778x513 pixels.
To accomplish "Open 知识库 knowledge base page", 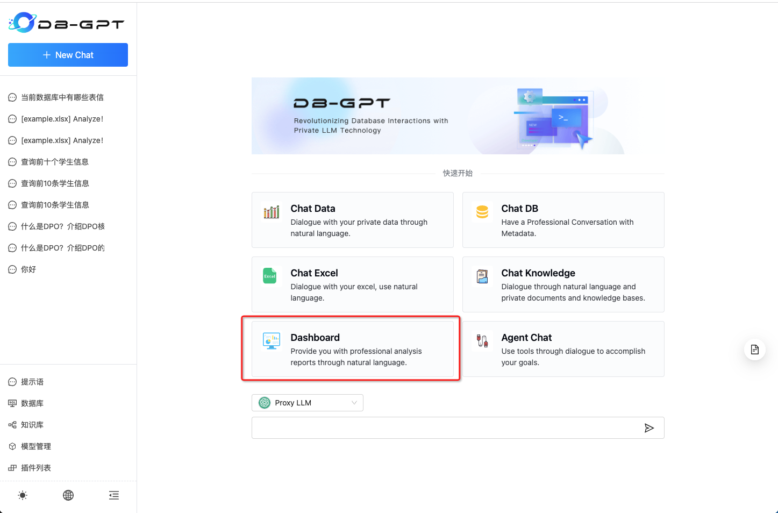I will [32, 425].
